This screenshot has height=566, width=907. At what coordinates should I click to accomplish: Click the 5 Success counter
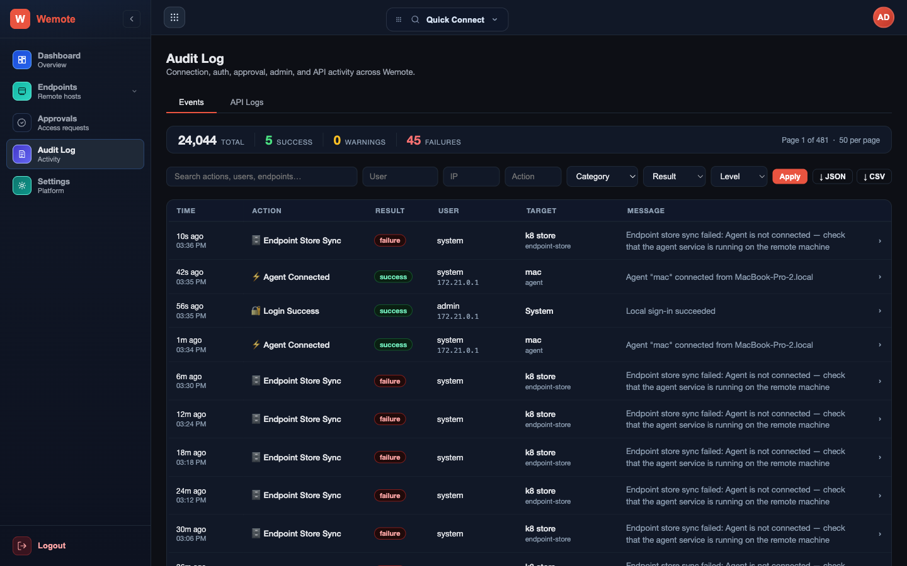click(288, 140)
